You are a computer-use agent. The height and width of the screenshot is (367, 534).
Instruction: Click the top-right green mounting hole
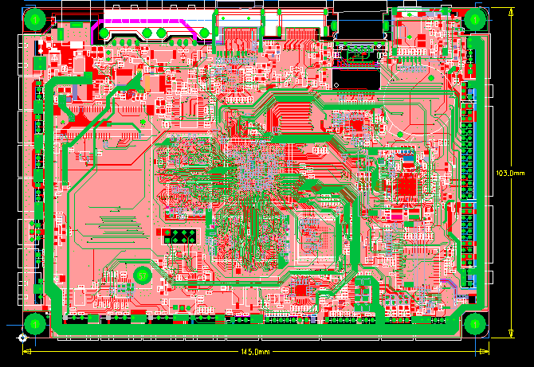coord(476,19)
